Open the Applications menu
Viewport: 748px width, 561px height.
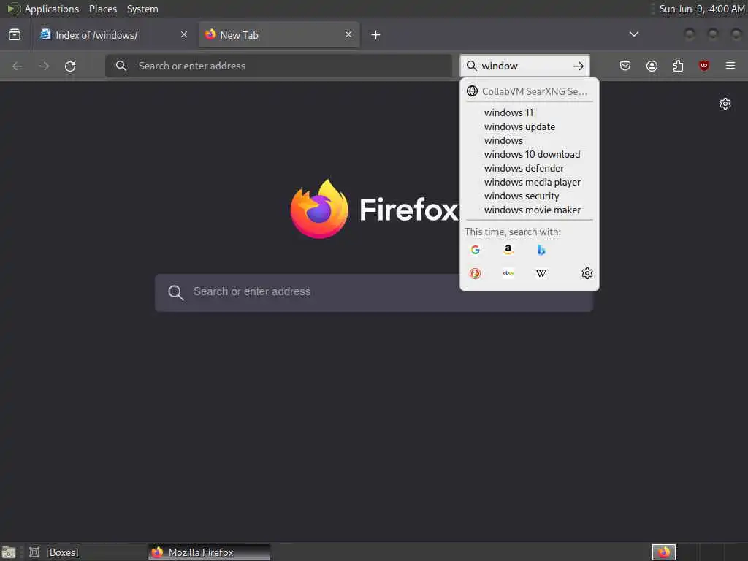pos(52,9)
